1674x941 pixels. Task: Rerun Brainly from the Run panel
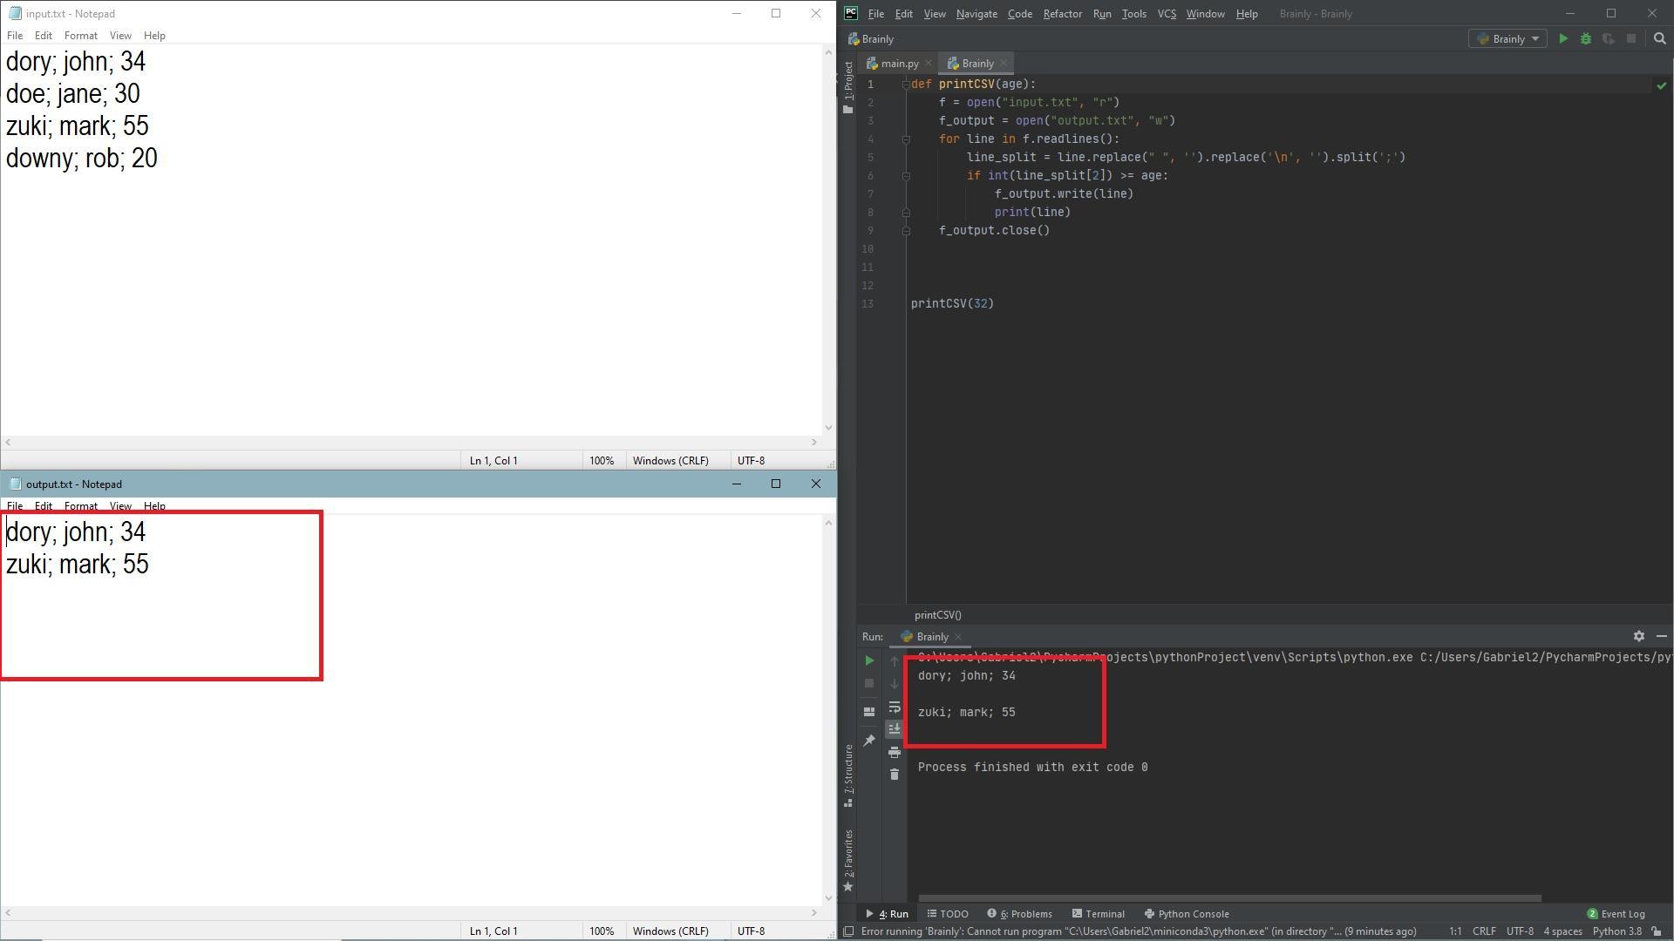(x=869, y=660)
